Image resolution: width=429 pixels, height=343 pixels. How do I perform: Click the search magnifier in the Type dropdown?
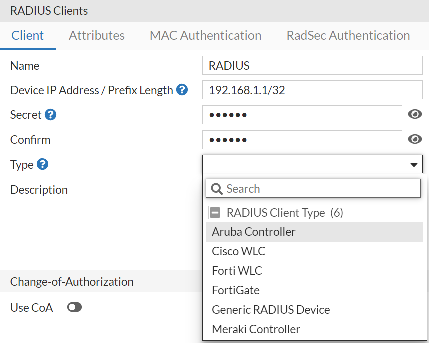tap(217, 188)
